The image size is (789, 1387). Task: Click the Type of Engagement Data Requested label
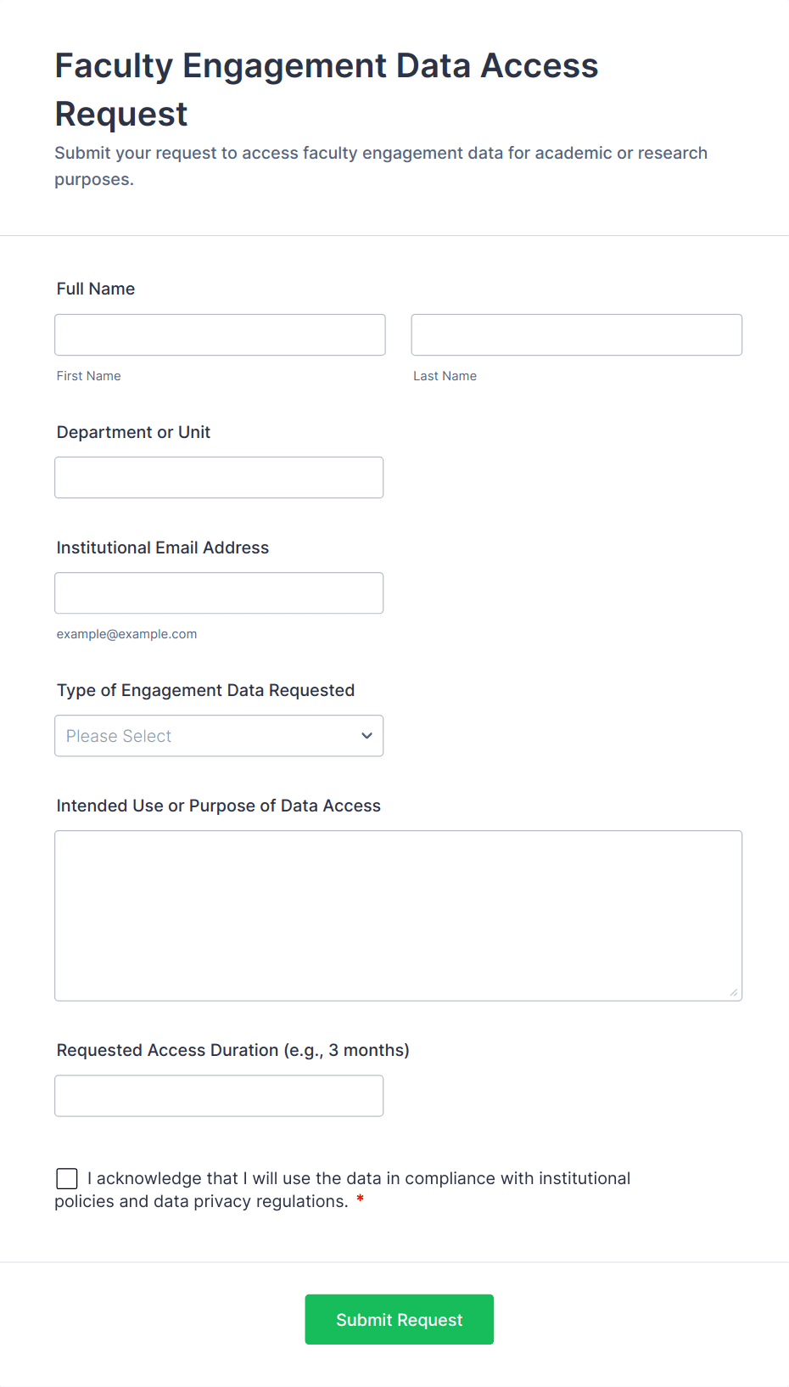[x=205, y=690]
